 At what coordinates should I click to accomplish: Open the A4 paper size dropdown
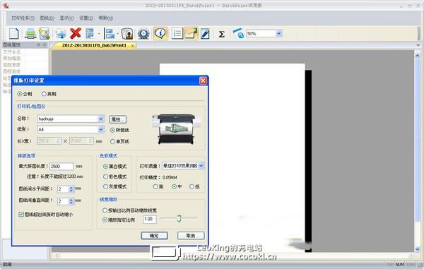[100, 129]
